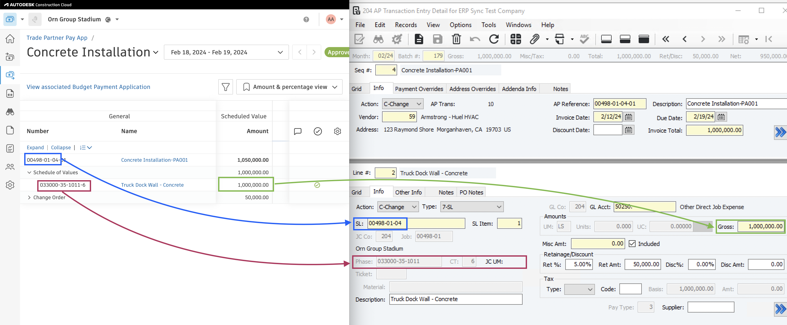This screenshot has height=325, width=787.
Task: Click the undo arrow toolbar icon
Action: [475, 39]
